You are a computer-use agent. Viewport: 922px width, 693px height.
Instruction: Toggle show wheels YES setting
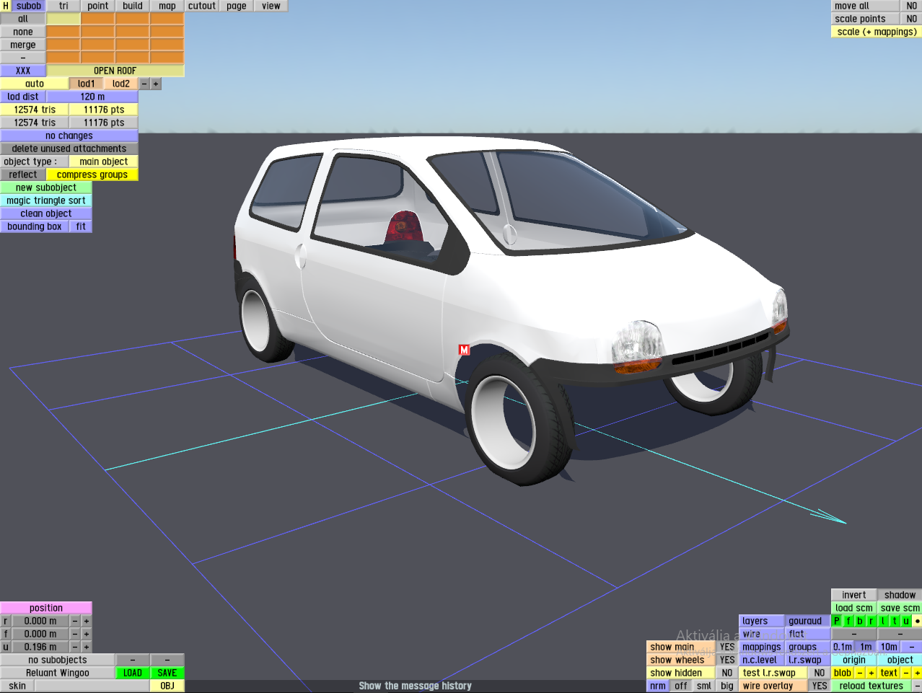pos(727,660)
